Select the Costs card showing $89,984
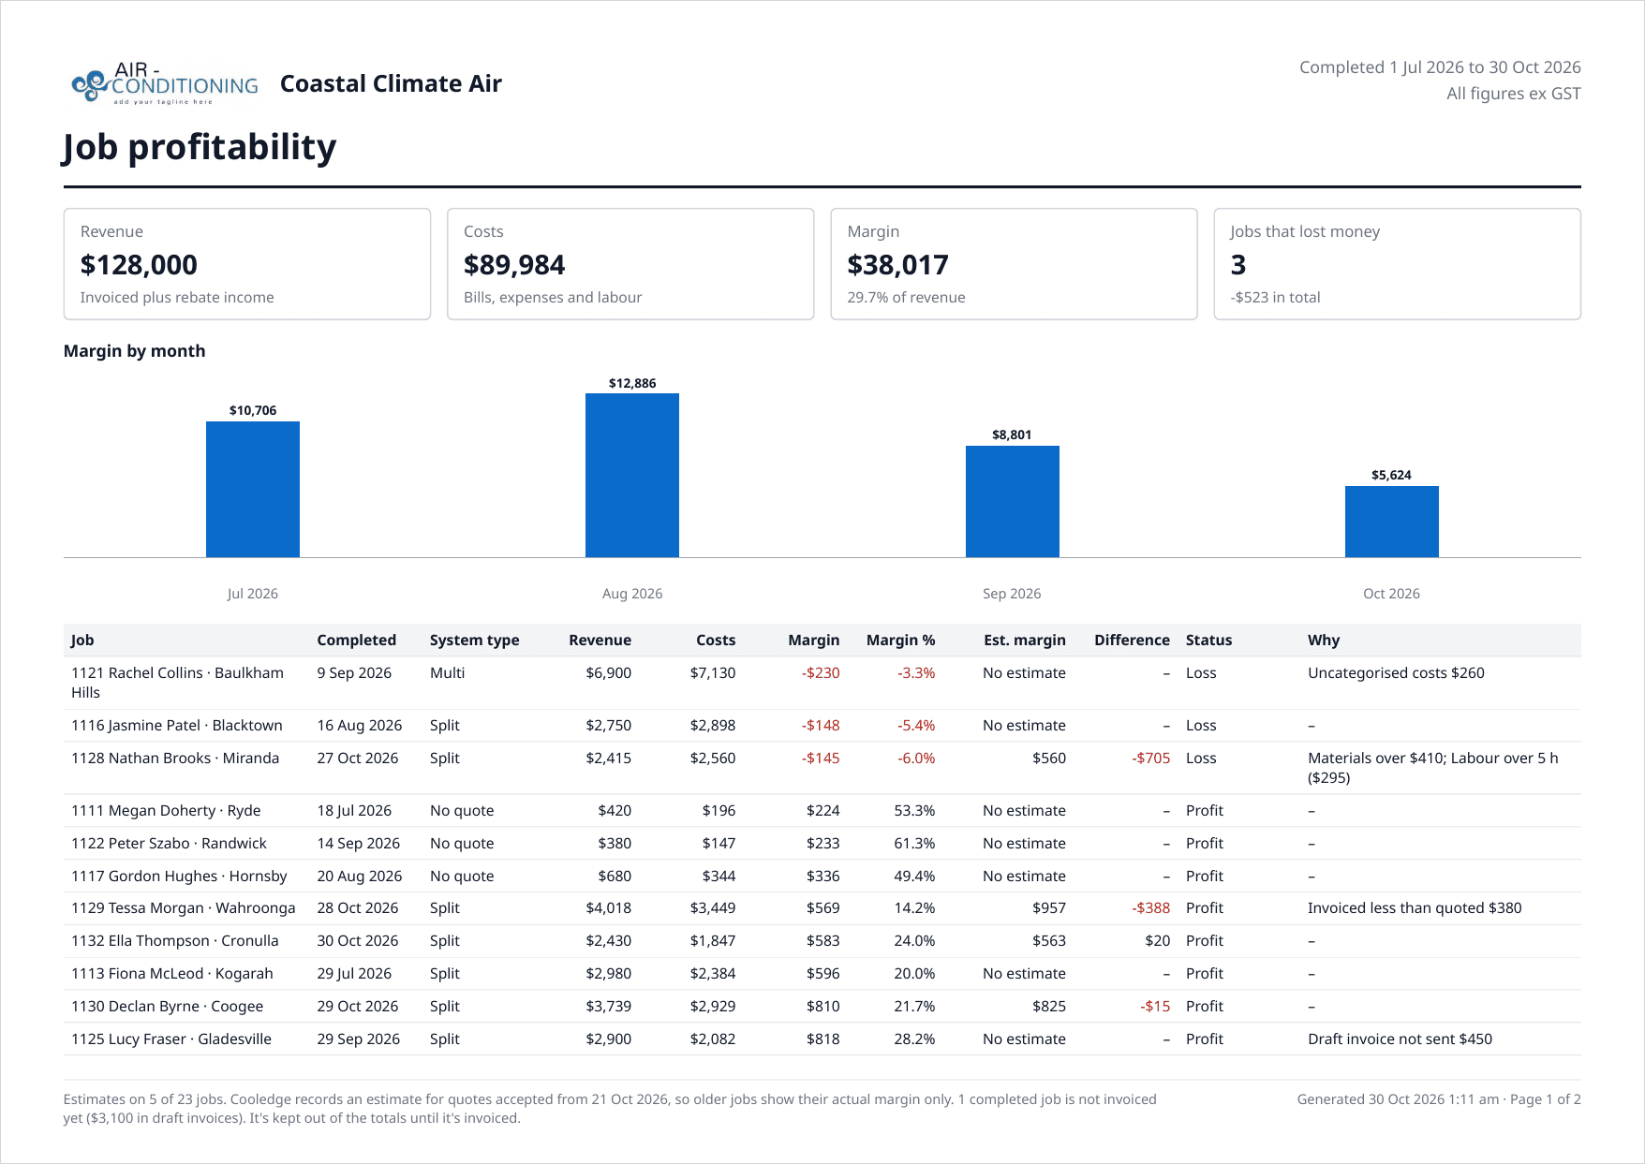Viewport: 1645px width, 1164px height. (630, 264)
